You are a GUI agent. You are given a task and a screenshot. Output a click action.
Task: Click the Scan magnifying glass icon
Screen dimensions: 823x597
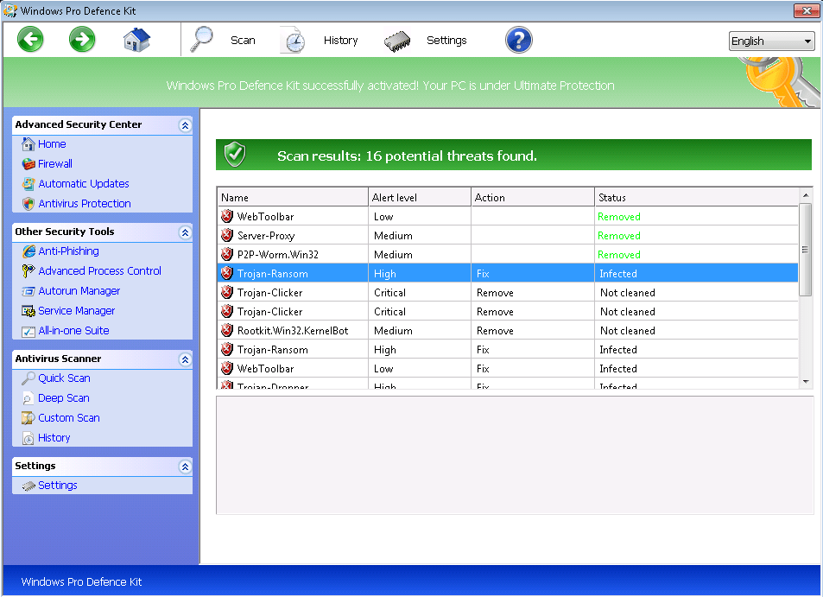[x=203, y=40]
